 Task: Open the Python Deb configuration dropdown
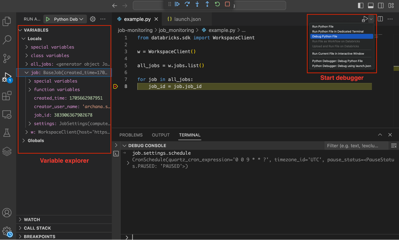[68, 19]
